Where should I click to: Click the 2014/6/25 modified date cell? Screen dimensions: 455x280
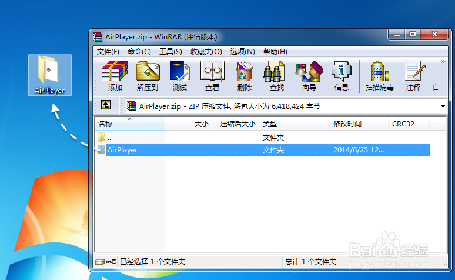(x=359, y=150)
